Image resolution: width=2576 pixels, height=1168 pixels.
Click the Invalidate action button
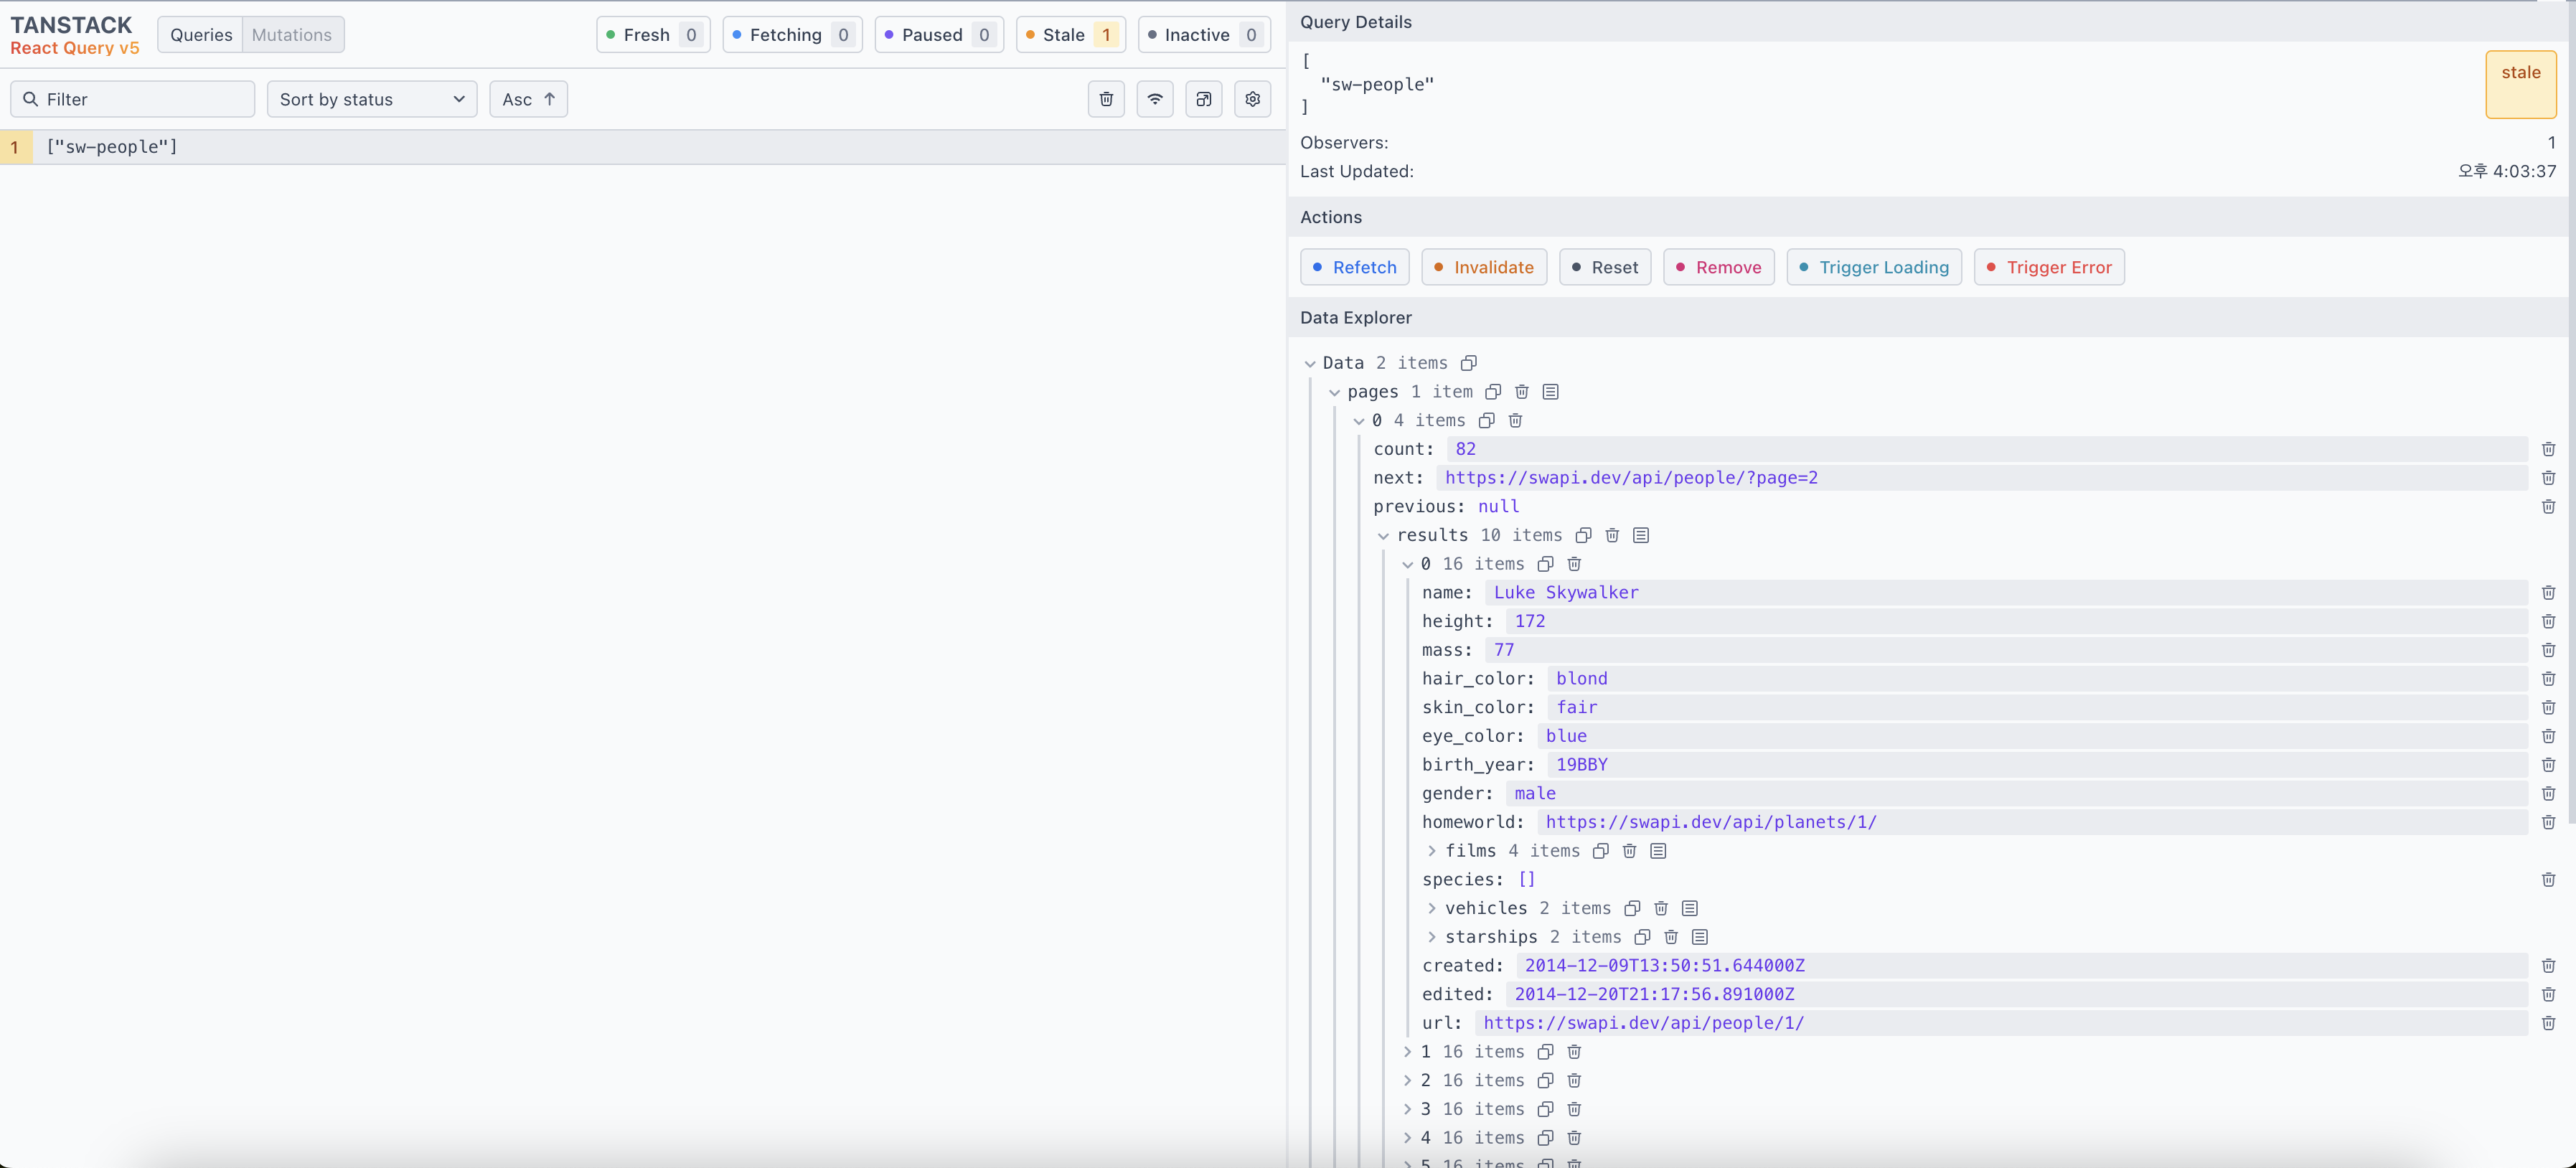click(1484, 267)
